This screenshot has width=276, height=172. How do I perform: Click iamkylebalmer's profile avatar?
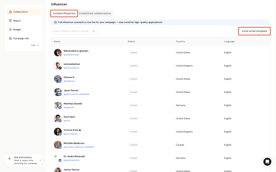(x=57, y=66)
